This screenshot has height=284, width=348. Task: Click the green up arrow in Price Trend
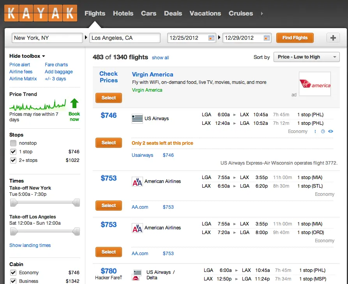tap(74, 103)
